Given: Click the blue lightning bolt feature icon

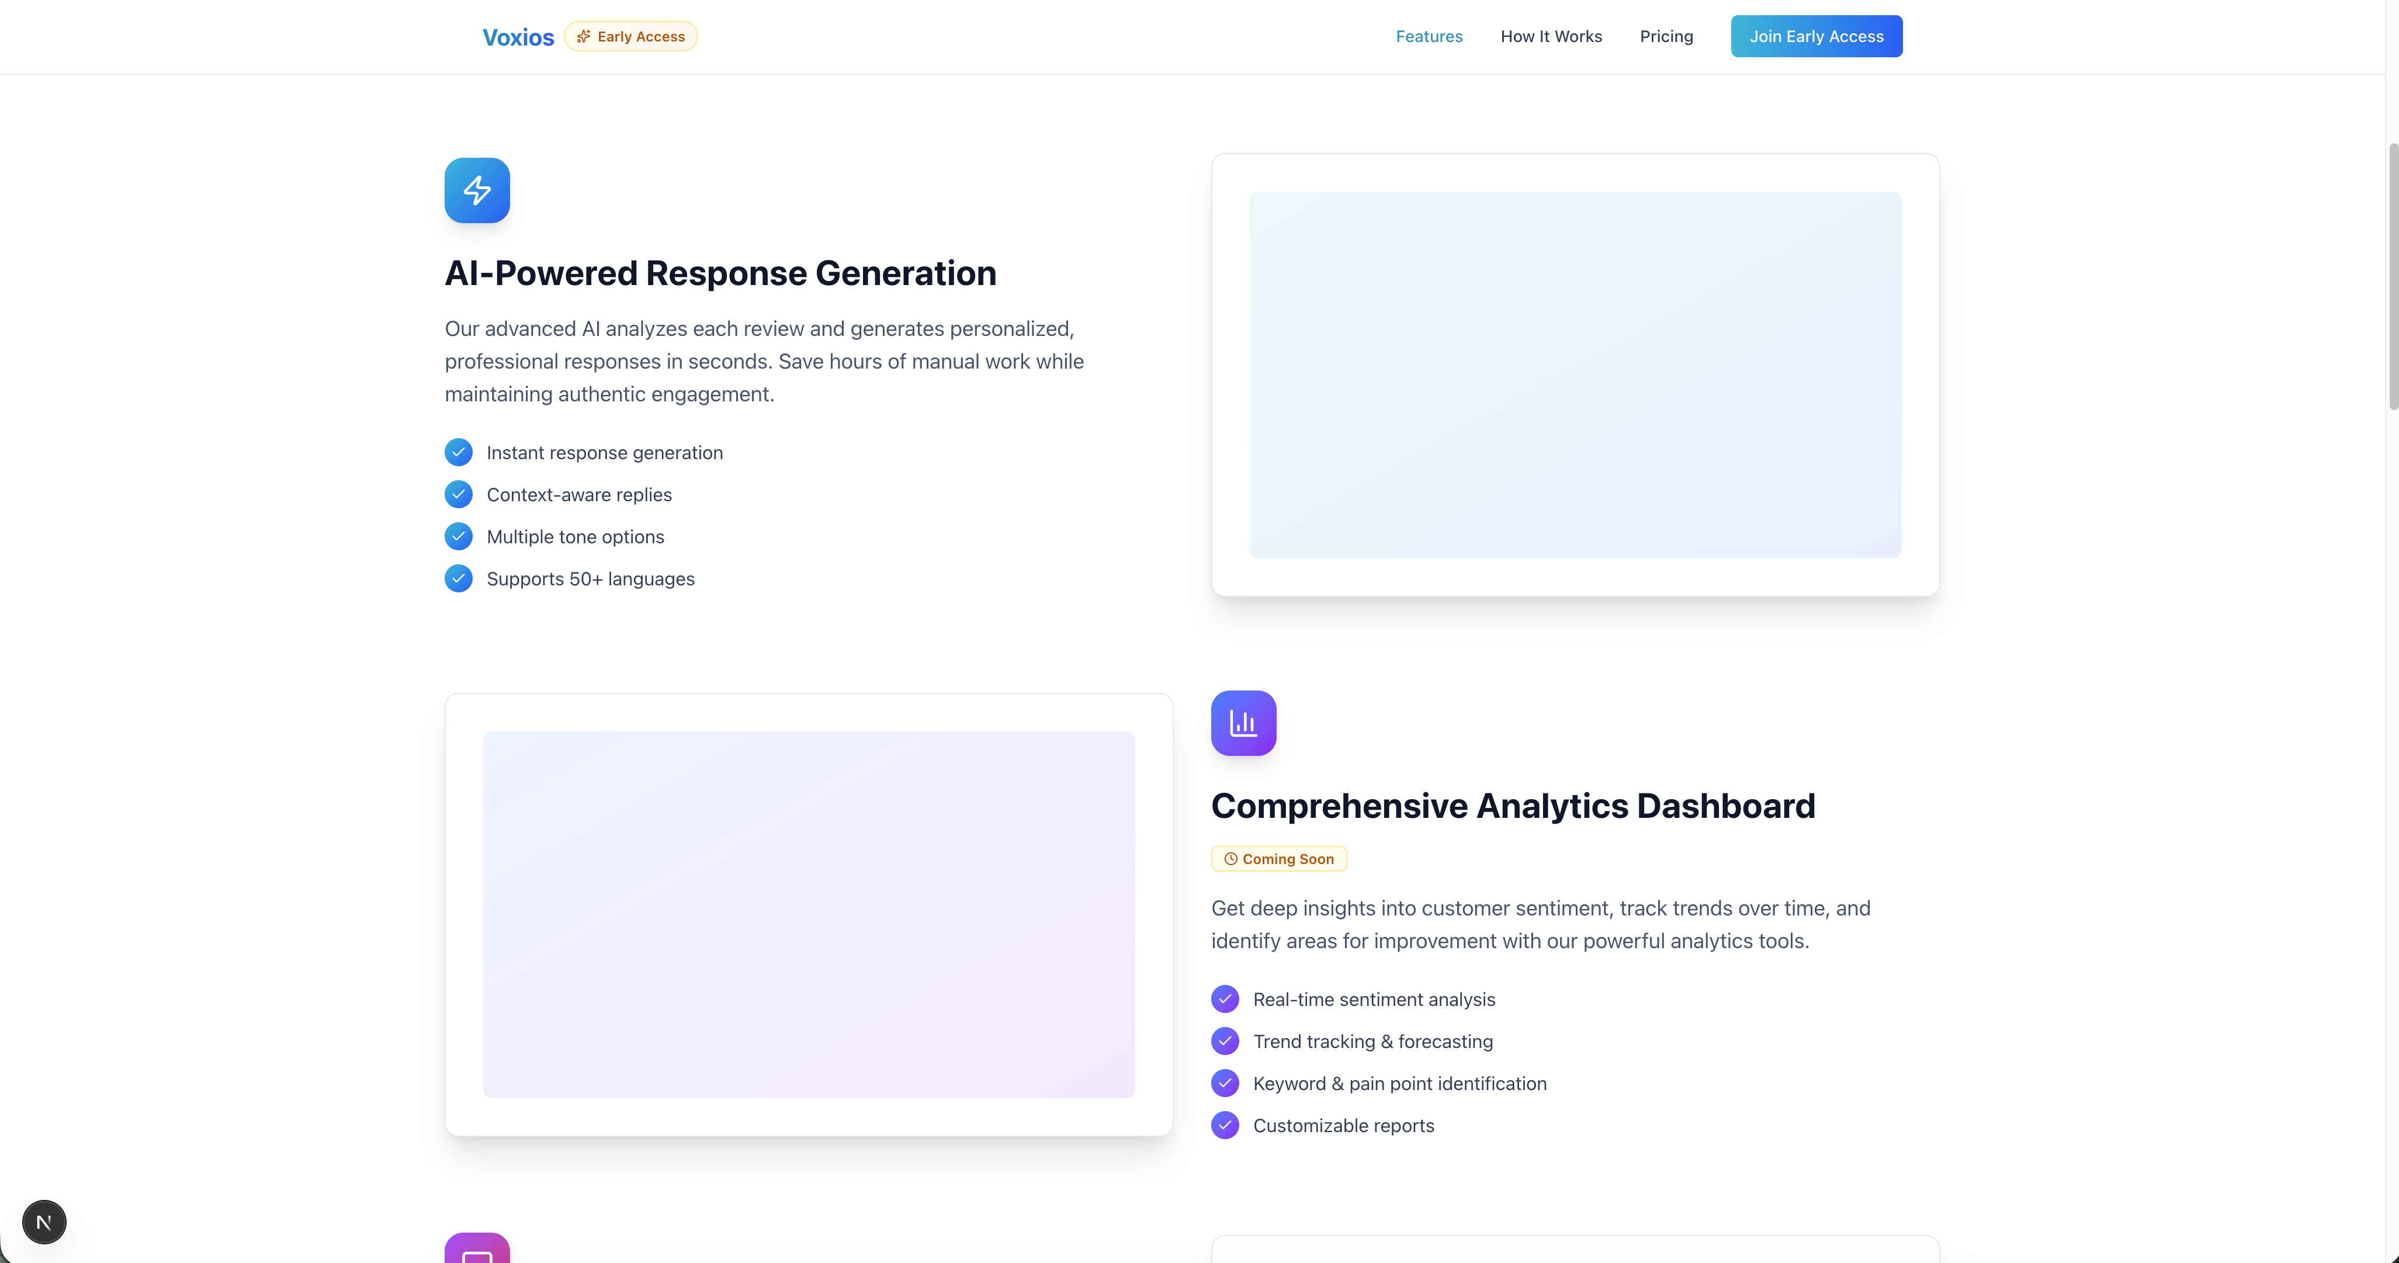Looking at the screenshot, I should [477, 190].
